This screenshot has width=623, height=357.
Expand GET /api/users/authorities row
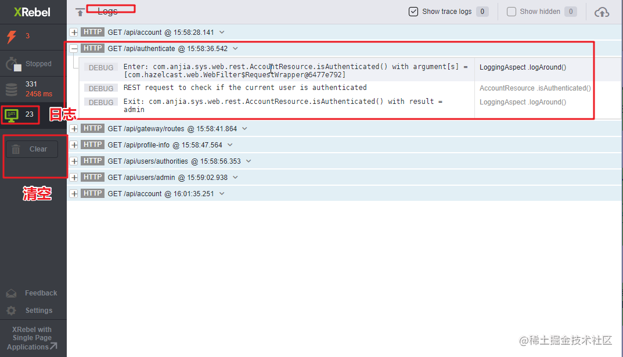pyautogui.click(x=74, y=161)
